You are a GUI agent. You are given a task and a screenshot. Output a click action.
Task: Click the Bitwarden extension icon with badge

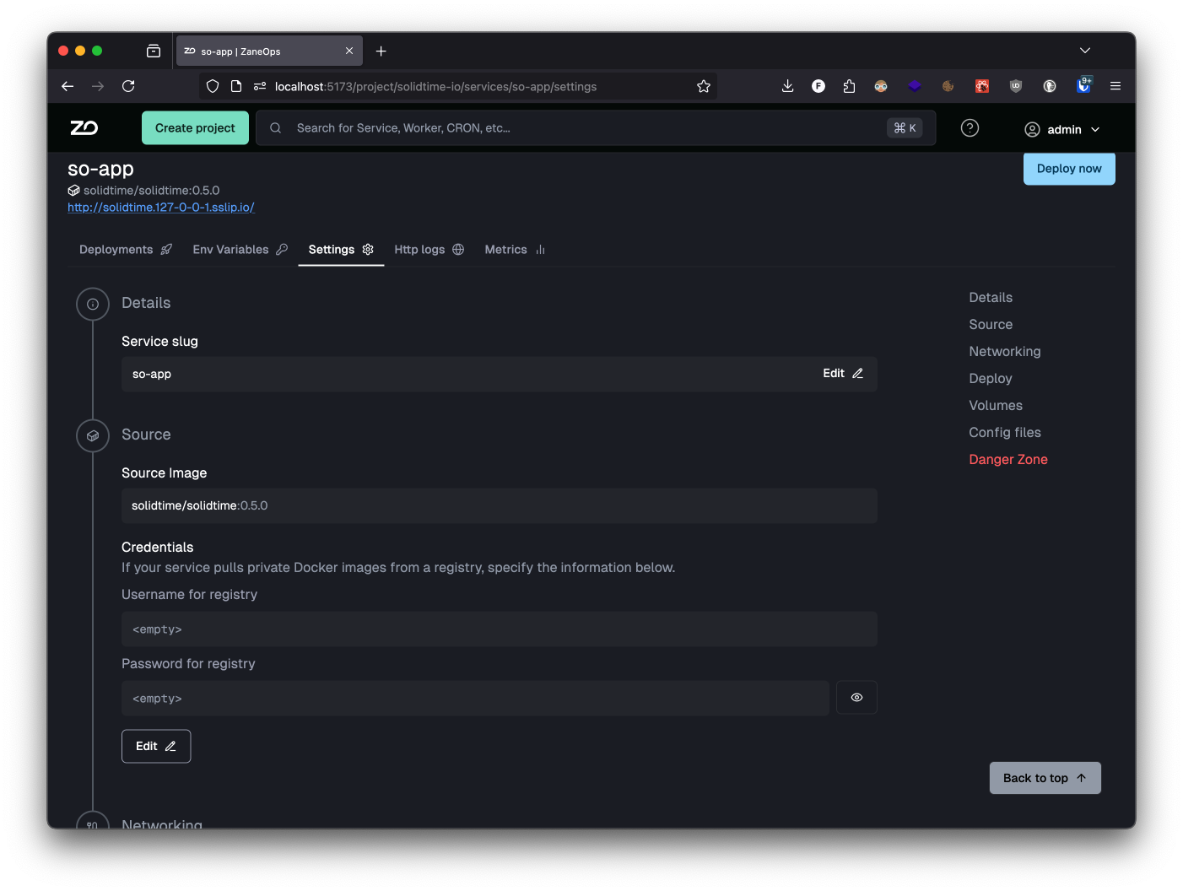(1083, 85)
